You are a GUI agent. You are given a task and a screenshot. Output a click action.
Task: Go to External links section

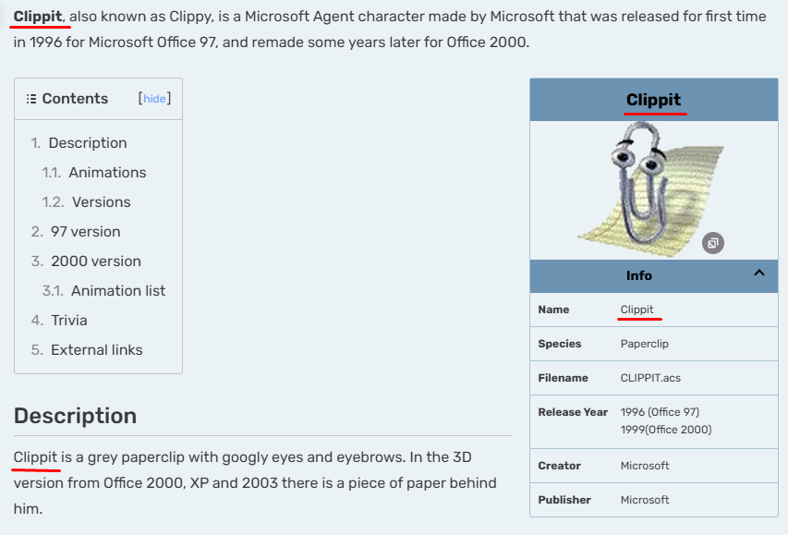(96, 350)
